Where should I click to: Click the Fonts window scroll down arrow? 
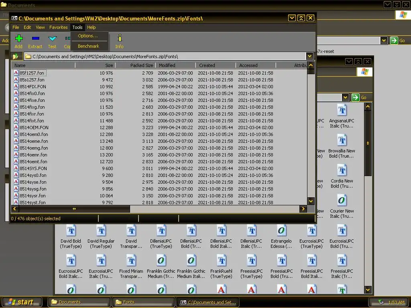[368, 290]
